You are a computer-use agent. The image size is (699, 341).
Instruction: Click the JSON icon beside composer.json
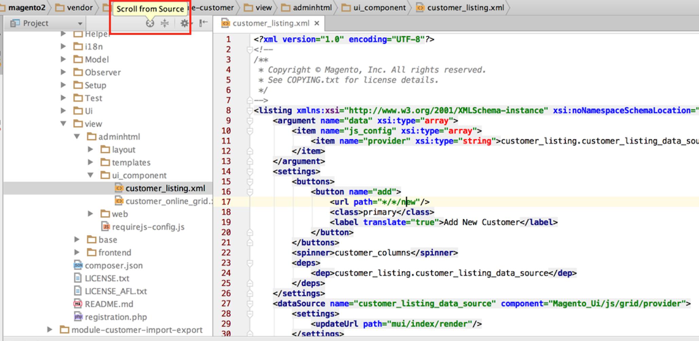(78, 265)
